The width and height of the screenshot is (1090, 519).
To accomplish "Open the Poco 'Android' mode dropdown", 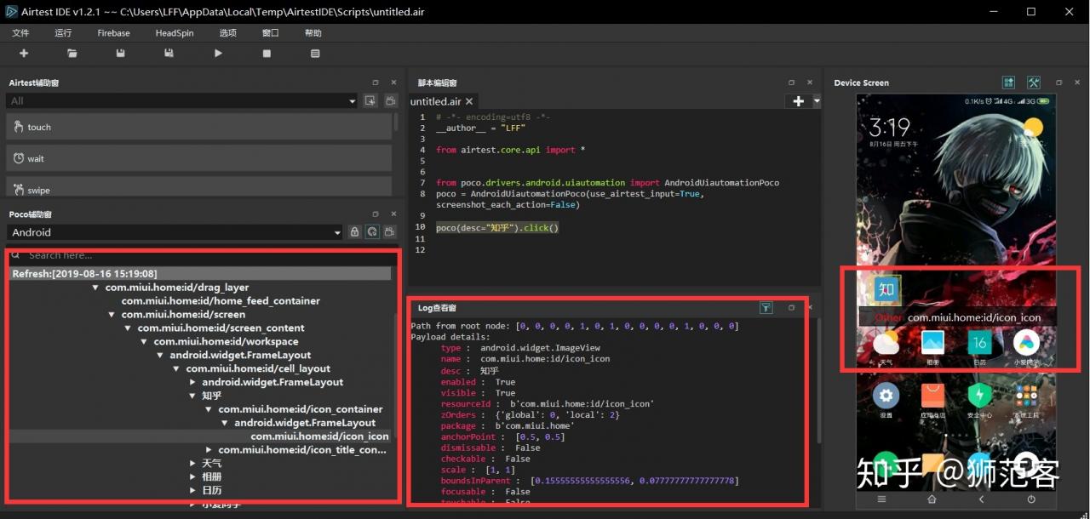I will 175,231.
